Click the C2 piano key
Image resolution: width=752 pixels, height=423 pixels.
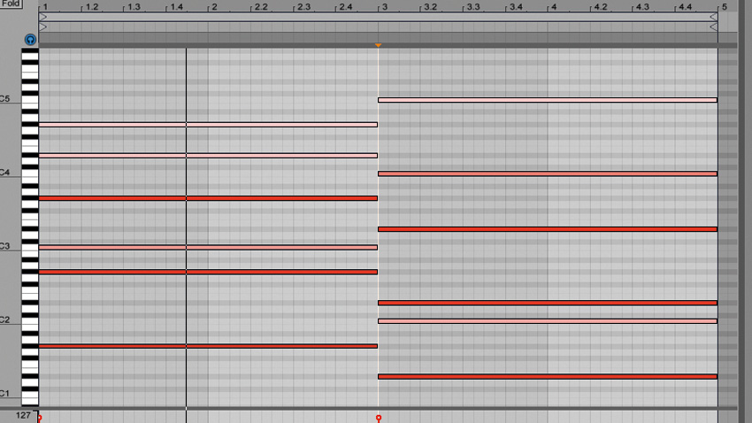pos(30,321)
